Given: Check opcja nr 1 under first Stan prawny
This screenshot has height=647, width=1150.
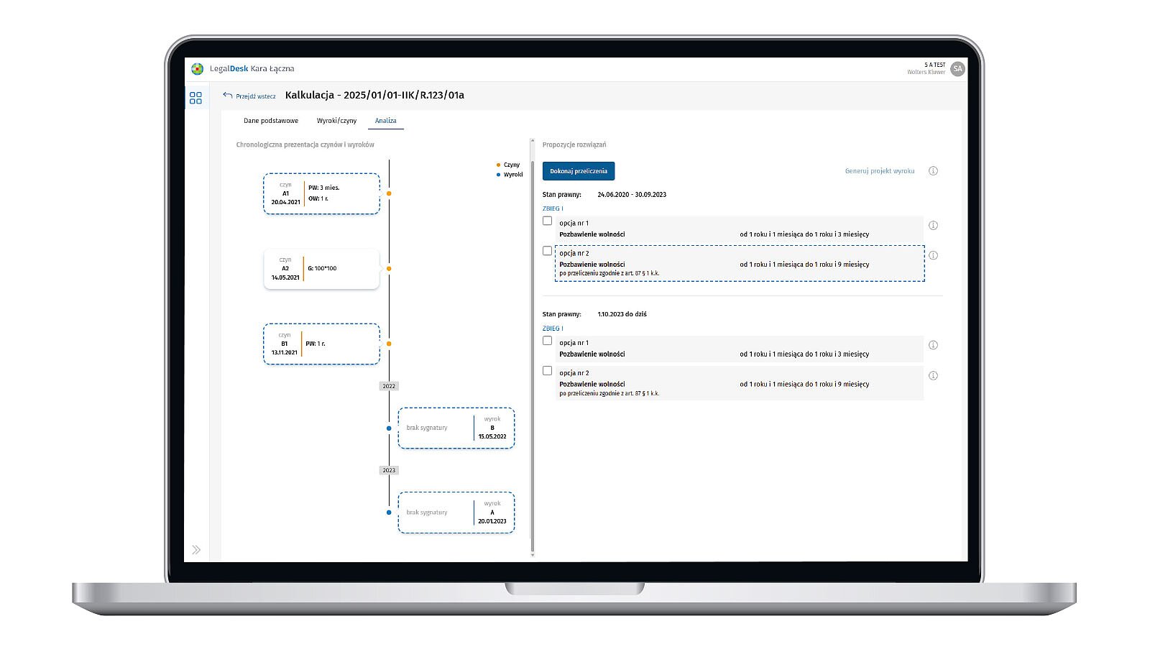Looking at the screenshot, I should (x=548, y=221).
